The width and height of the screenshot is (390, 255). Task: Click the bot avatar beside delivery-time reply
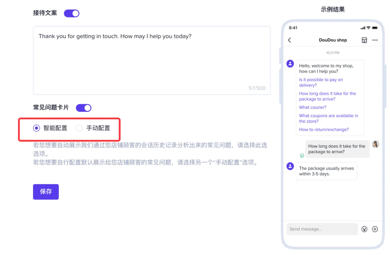290,166
